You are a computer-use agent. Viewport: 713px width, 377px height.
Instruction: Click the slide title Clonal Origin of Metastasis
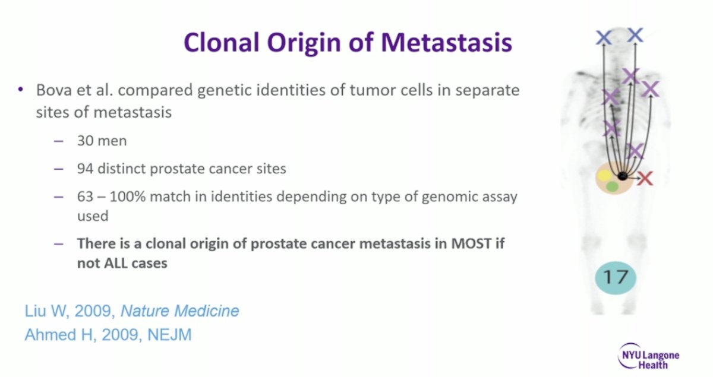coord(348,43)
